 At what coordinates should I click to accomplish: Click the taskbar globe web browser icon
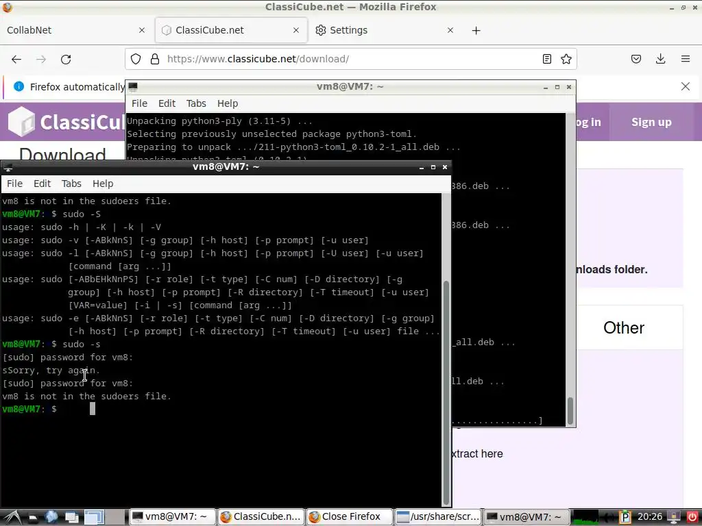[51, 517]
